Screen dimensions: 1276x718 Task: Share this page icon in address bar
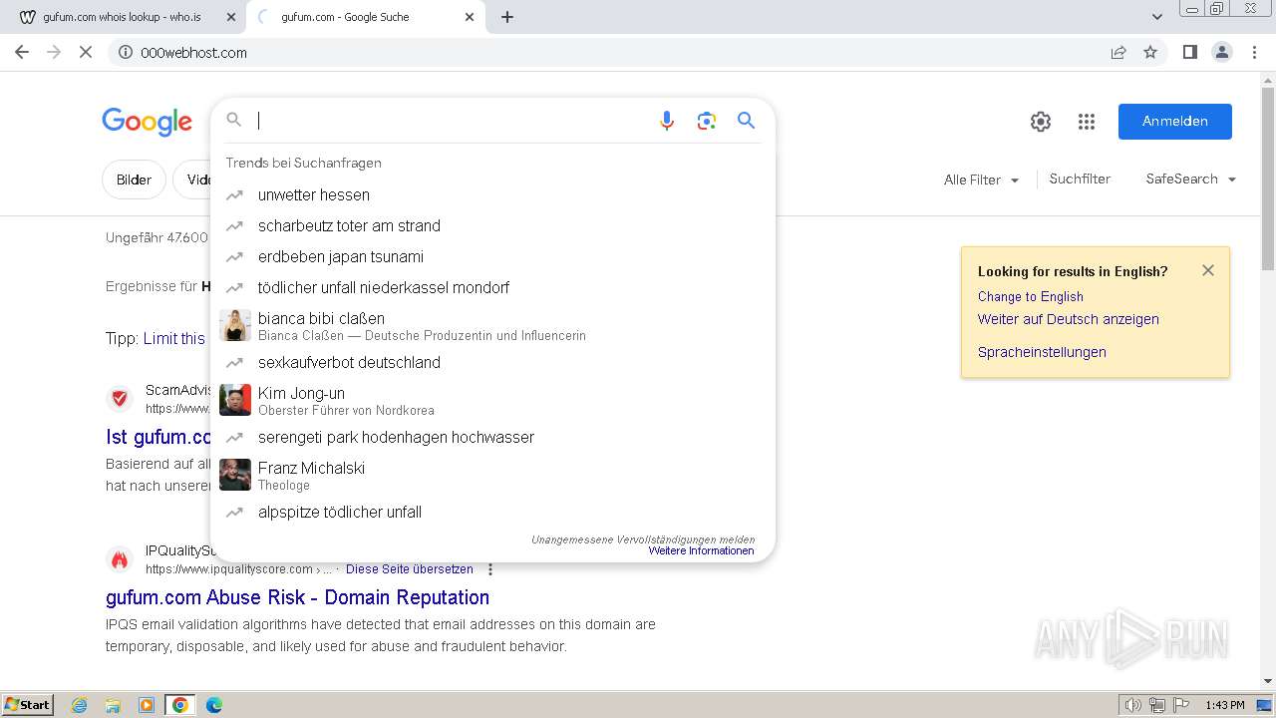click(x=1118, y=53)
